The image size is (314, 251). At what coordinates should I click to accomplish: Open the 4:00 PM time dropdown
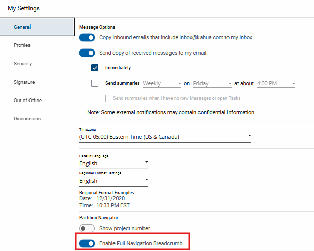276,83
